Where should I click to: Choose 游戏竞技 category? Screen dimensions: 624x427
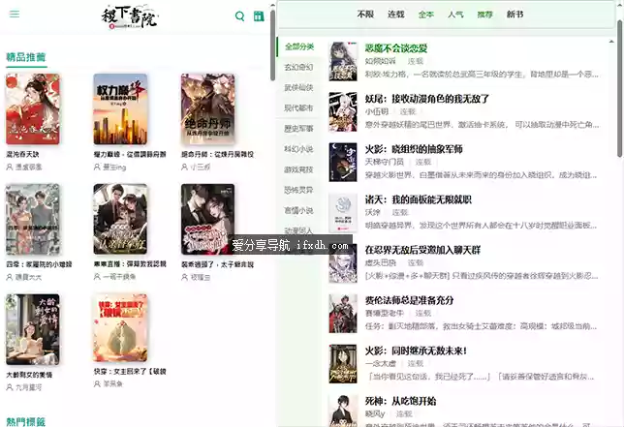click(x=298, y=169)
